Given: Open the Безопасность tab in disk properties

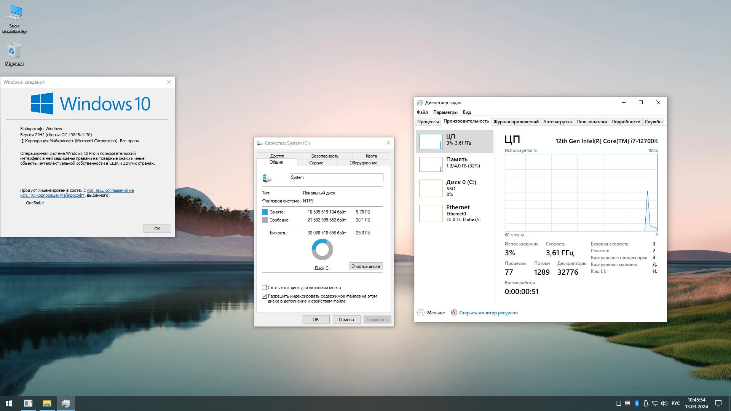Looking at the screenshot, I should pyautogui.click(x=325, y=156).
